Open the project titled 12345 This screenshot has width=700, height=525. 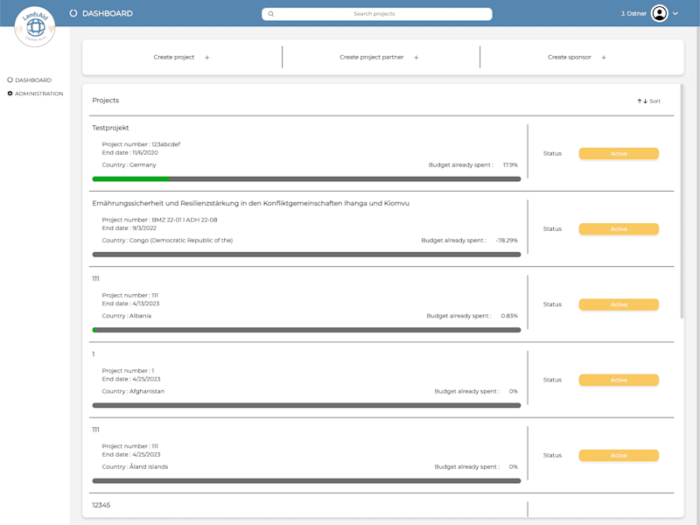[101, 505]
